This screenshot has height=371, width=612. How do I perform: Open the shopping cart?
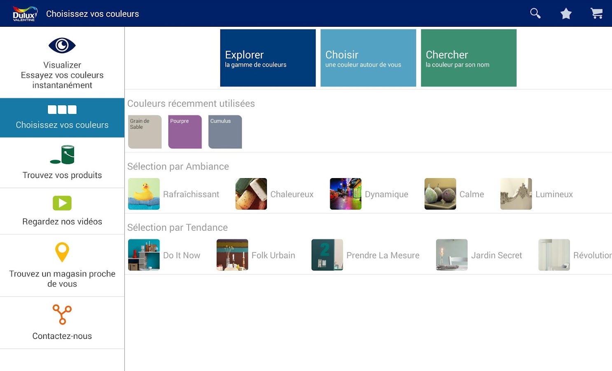[x=597, y=13]
